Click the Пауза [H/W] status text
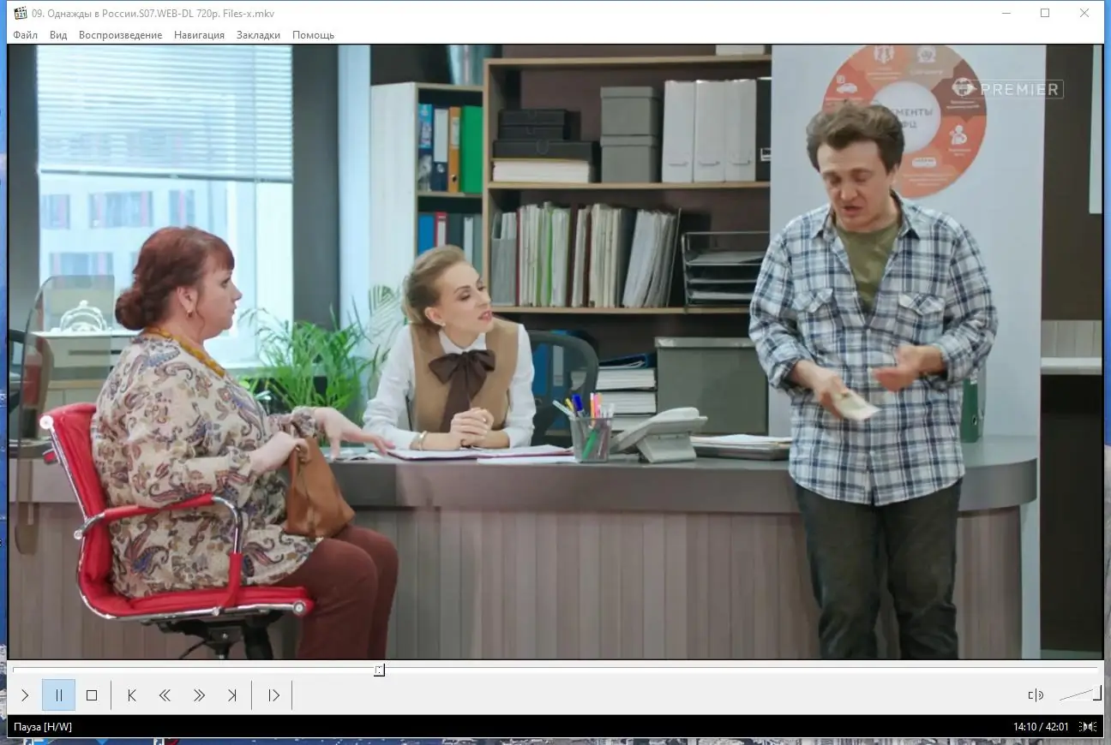The width and height of the screenshot is (1111, 745). pos(43,727)
